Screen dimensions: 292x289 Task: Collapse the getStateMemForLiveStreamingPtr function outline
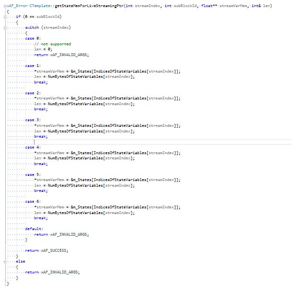[x=5, y=6]
